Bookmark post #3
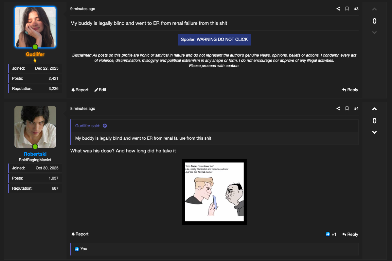Image resolution: width=392 pixels, height=261 pixels. (x=347, y=9)
